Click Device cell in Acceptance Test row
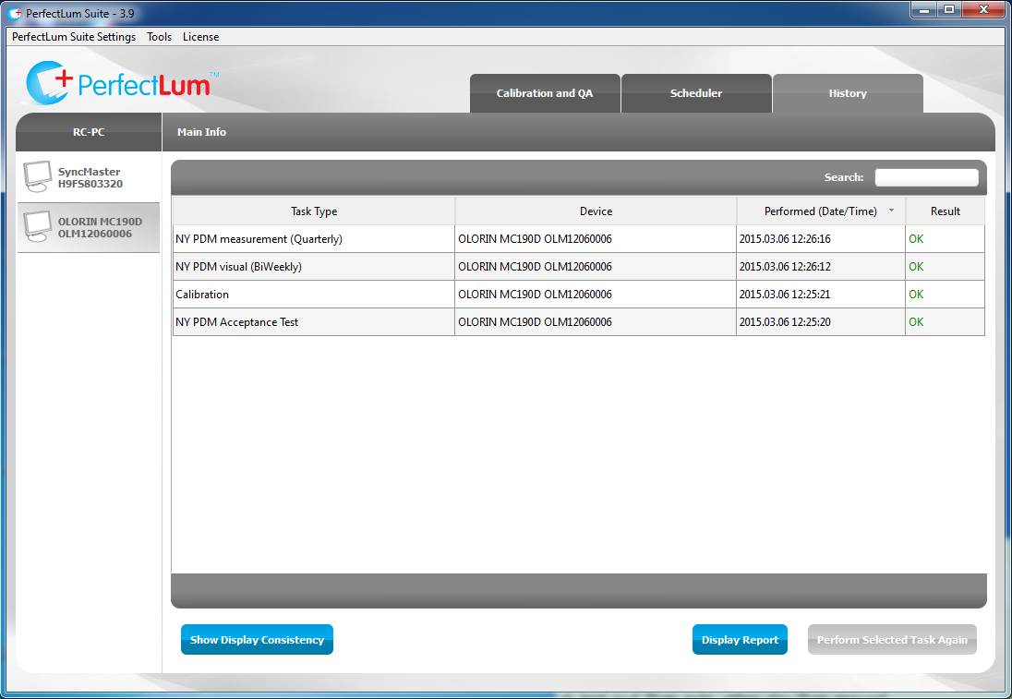 tap(596, 322)
